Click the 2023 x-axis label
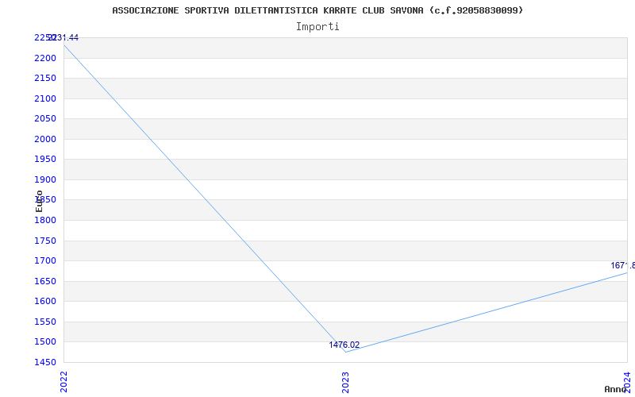Viewport: 635px width, 397px height. pos(345,382)
